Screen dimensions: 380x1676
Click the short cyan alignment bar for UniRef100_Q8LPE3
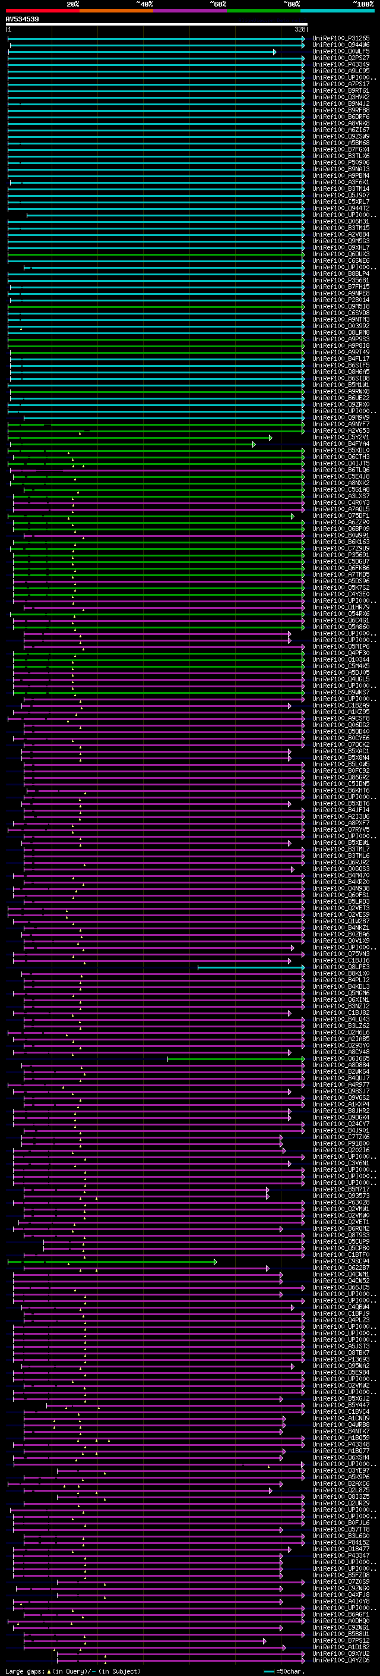(x=251, y=967)
